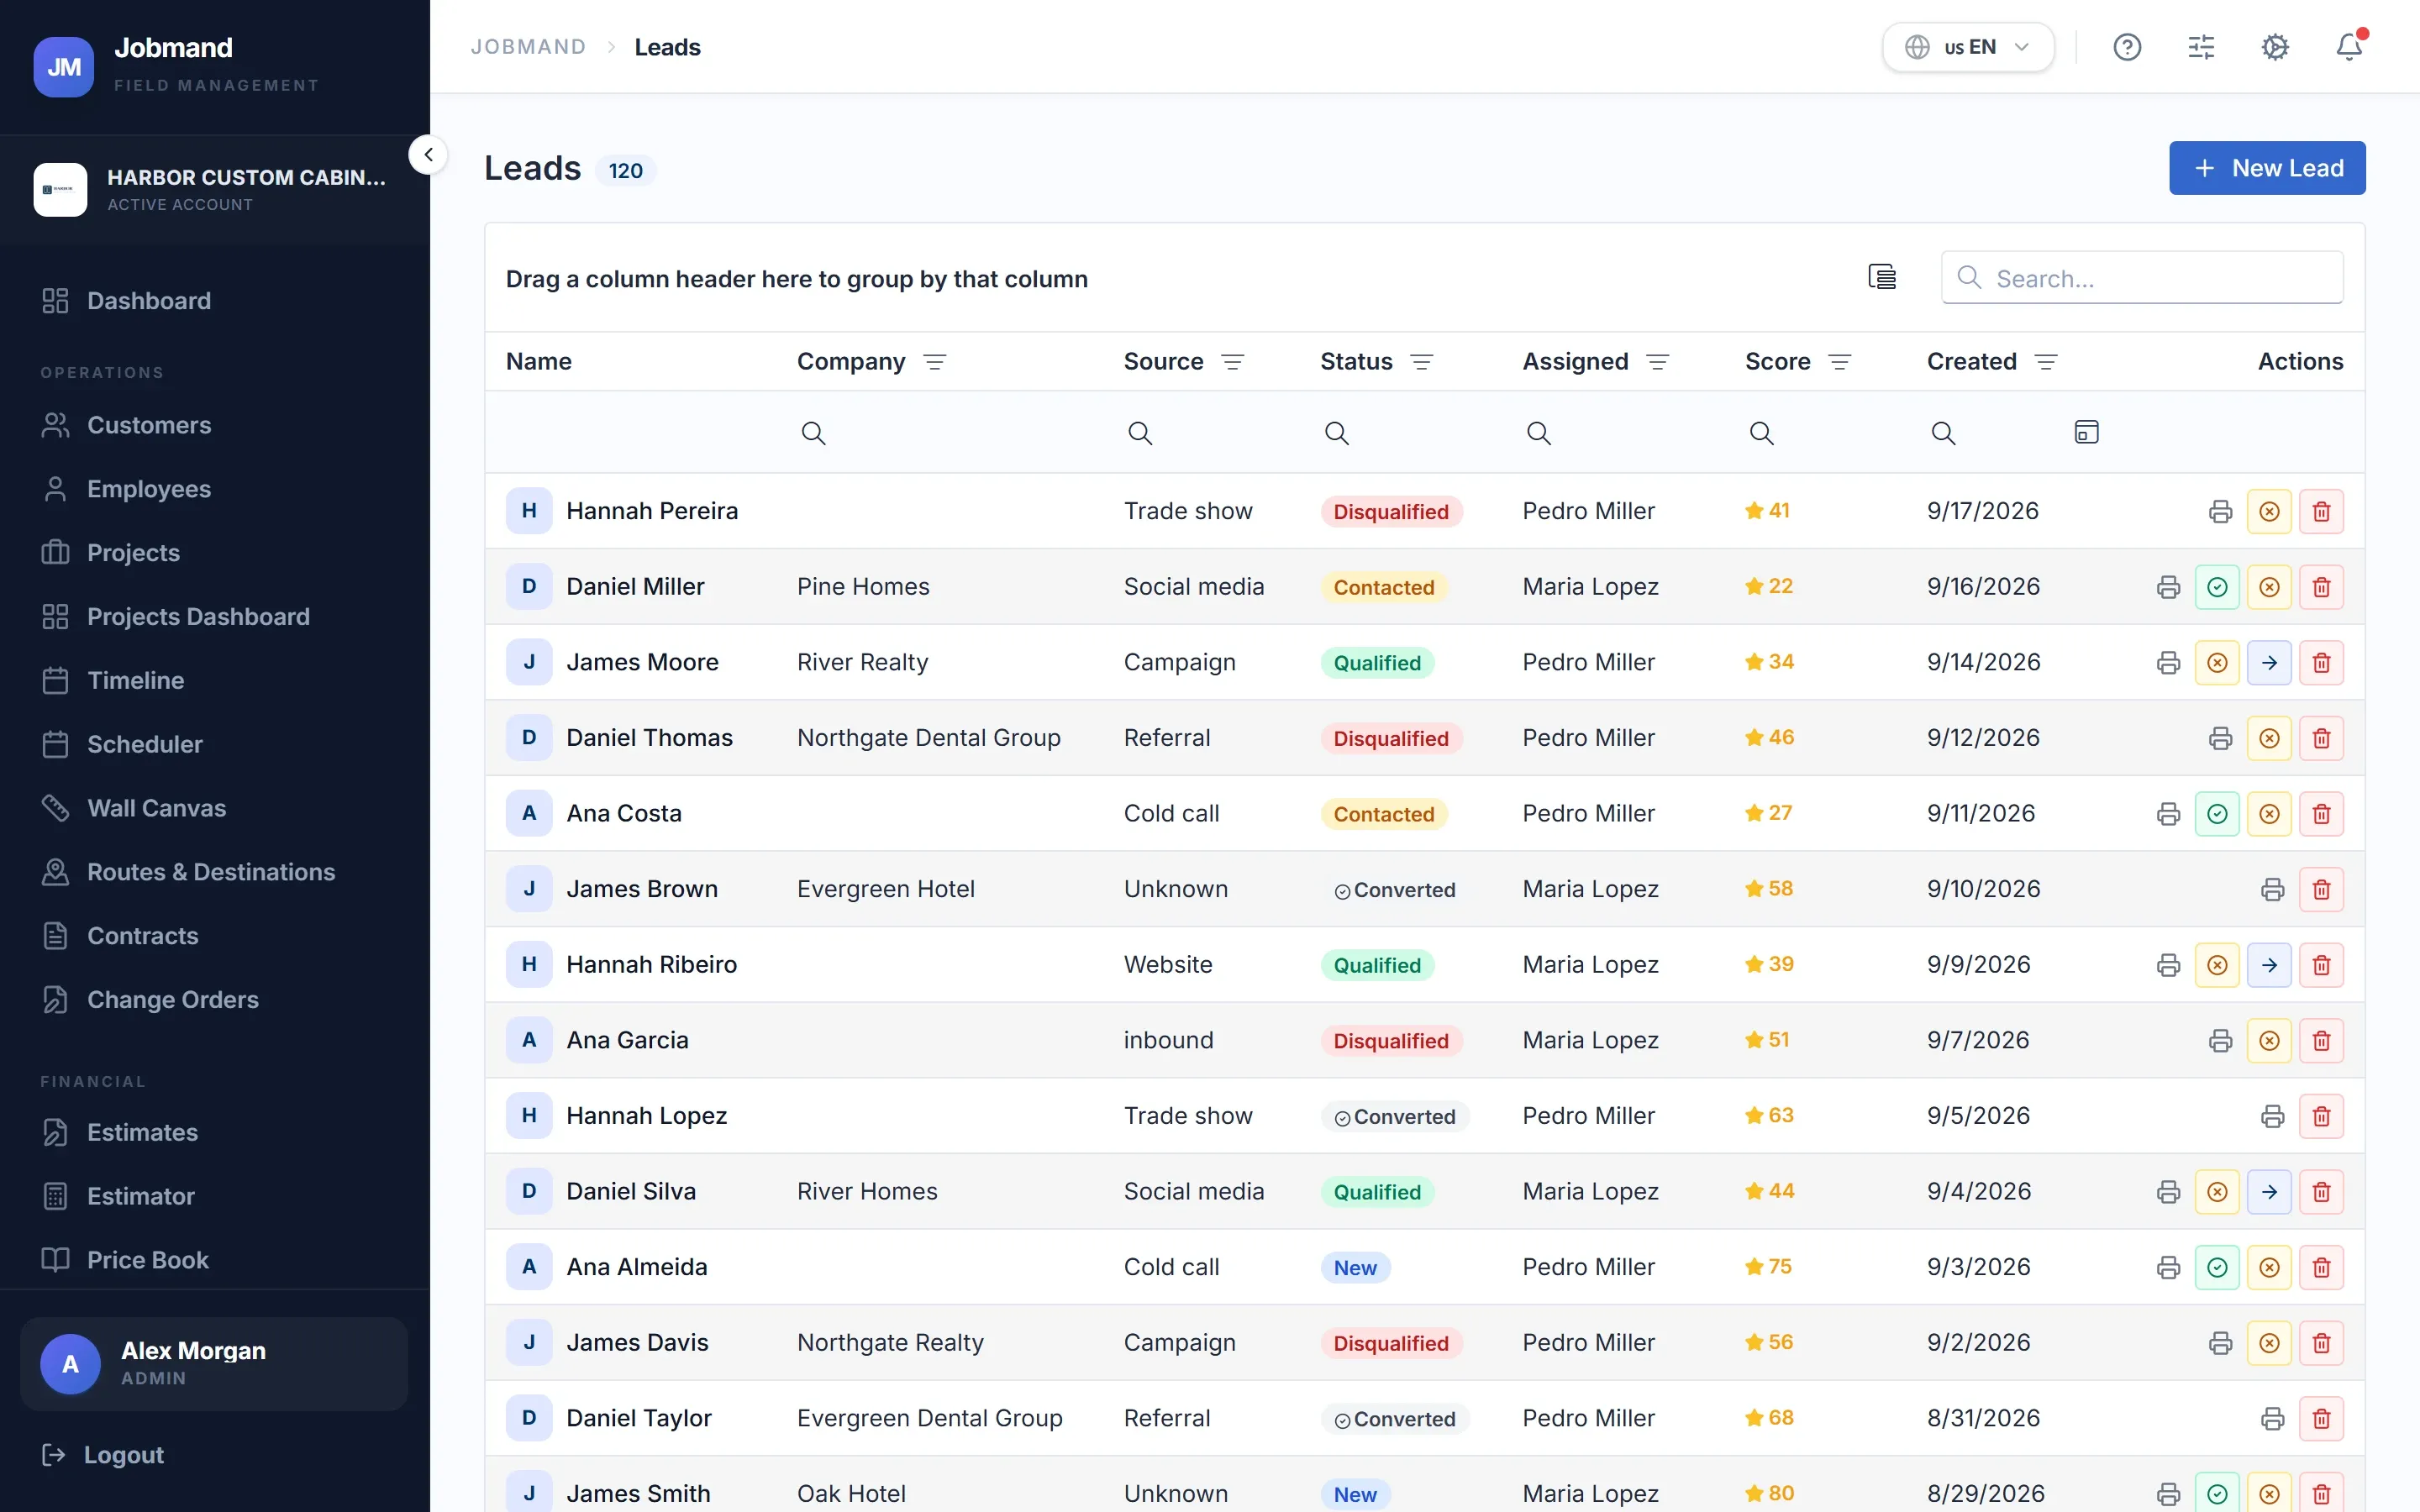This screenshot has width=2420, height=1512.
Task: Open the Harbor Custom Cabin account switcher
Action: tap(215, 190)
